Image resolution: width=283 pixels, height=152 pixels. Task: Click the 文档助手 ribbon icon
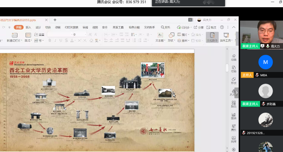[212, 37]
